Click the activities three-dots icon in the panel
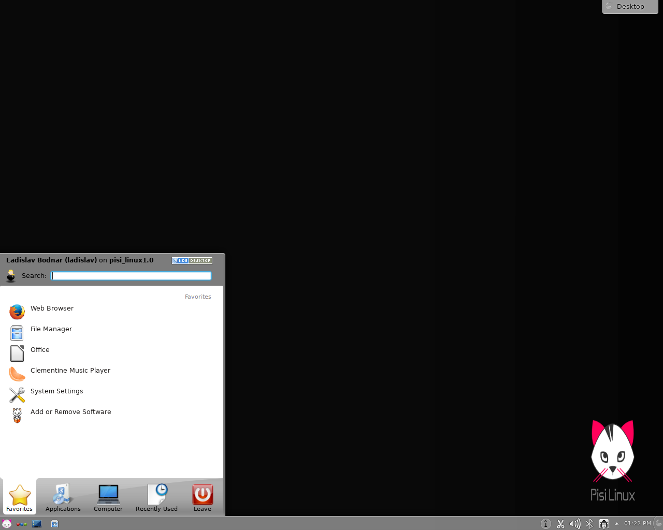This screenshot has width=663, height=530. (x=21, y=524)
